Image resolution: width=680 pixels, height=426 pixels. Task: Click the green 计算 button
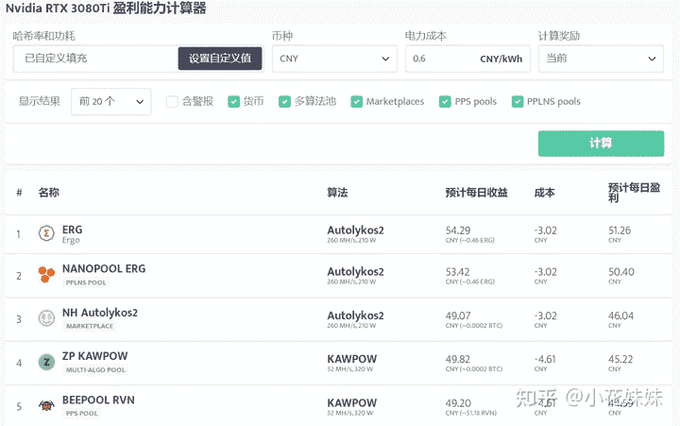click(601, 144)
